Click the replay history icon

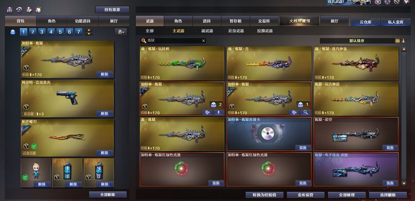(x=19, y=10)
